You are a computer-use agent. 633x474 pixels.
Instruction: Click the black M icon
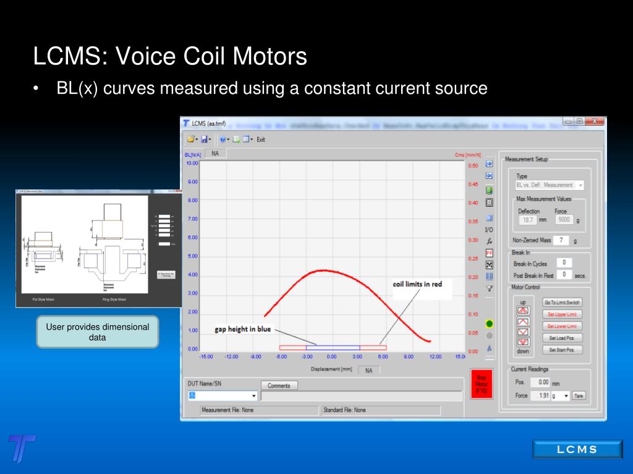pyautogui.click(x=489, y=265)
